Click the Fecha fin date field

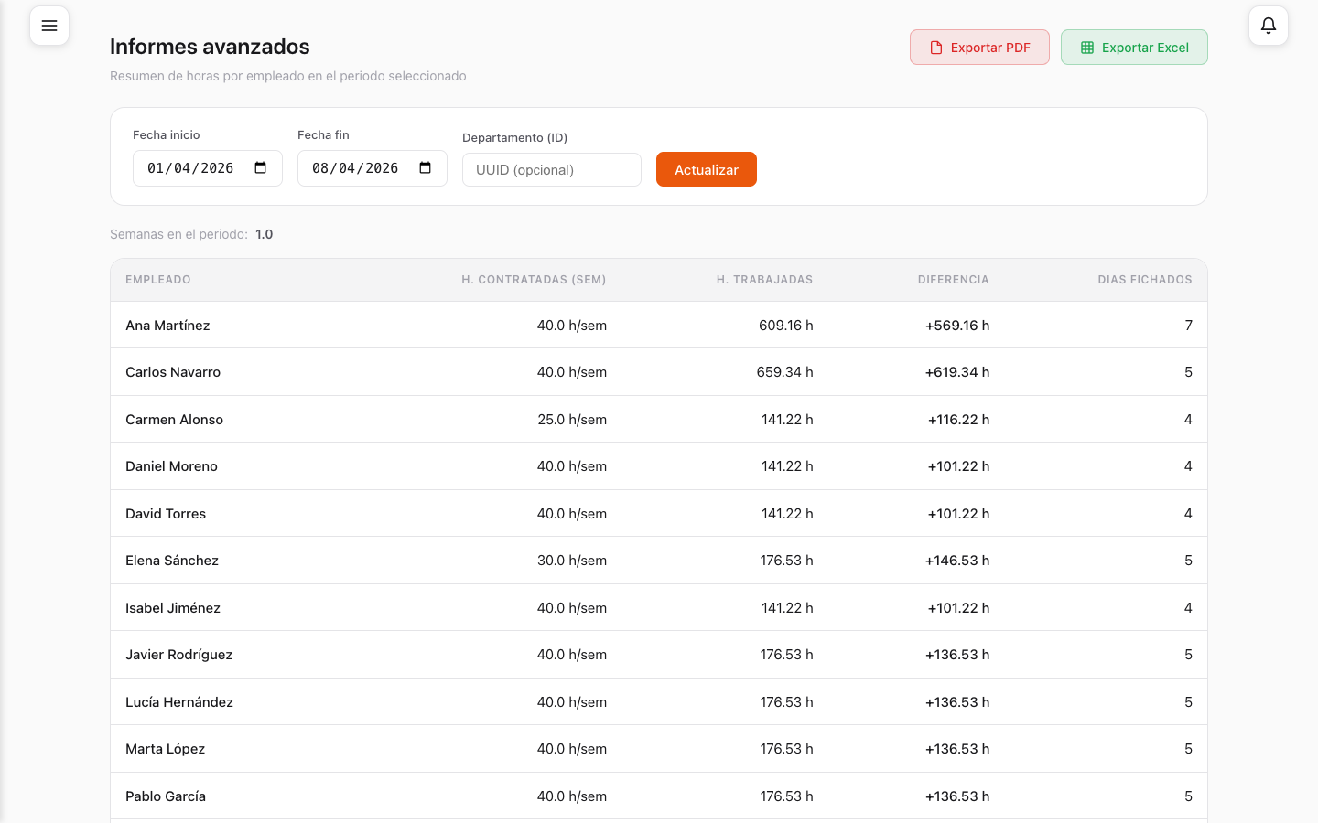(x=355, y=168)
